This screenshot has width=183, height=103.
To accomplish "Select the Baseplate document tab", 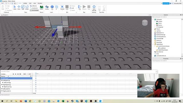I will click(5, 15).
